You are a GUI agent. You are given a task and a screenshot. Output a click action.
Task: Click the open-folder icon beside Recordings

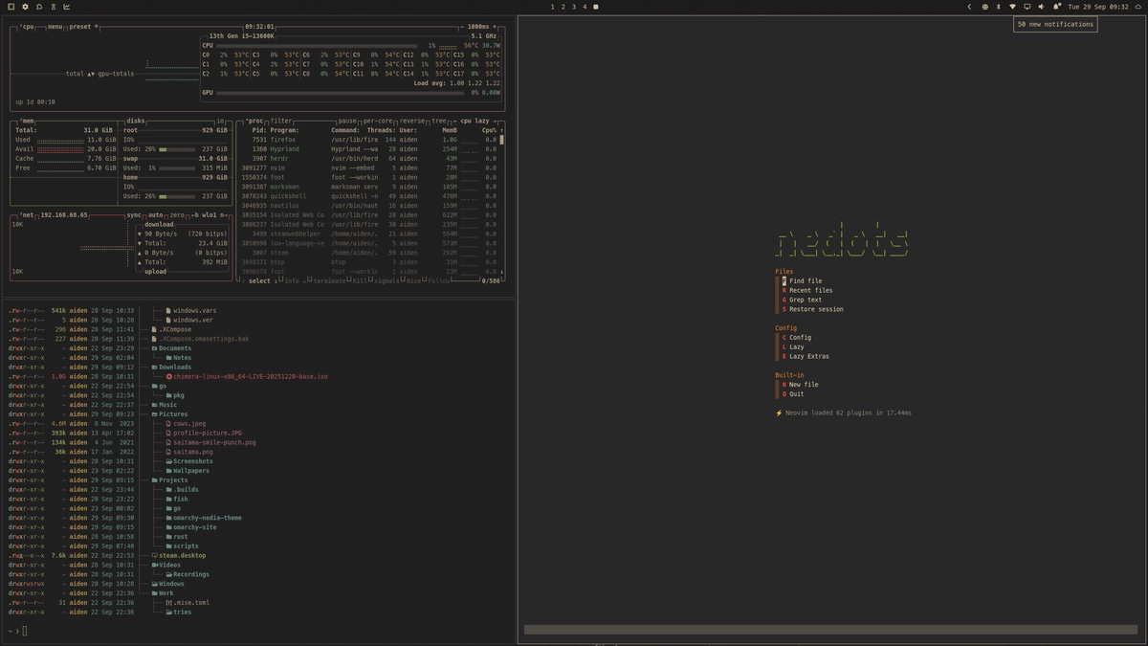169,575
